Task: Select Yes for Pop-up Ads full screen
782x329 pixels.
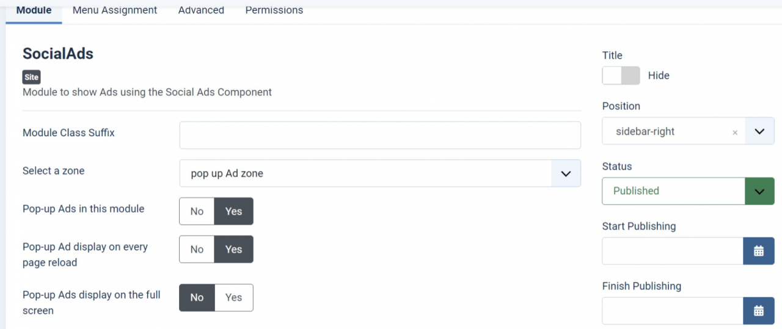Action: coord(233,297)
